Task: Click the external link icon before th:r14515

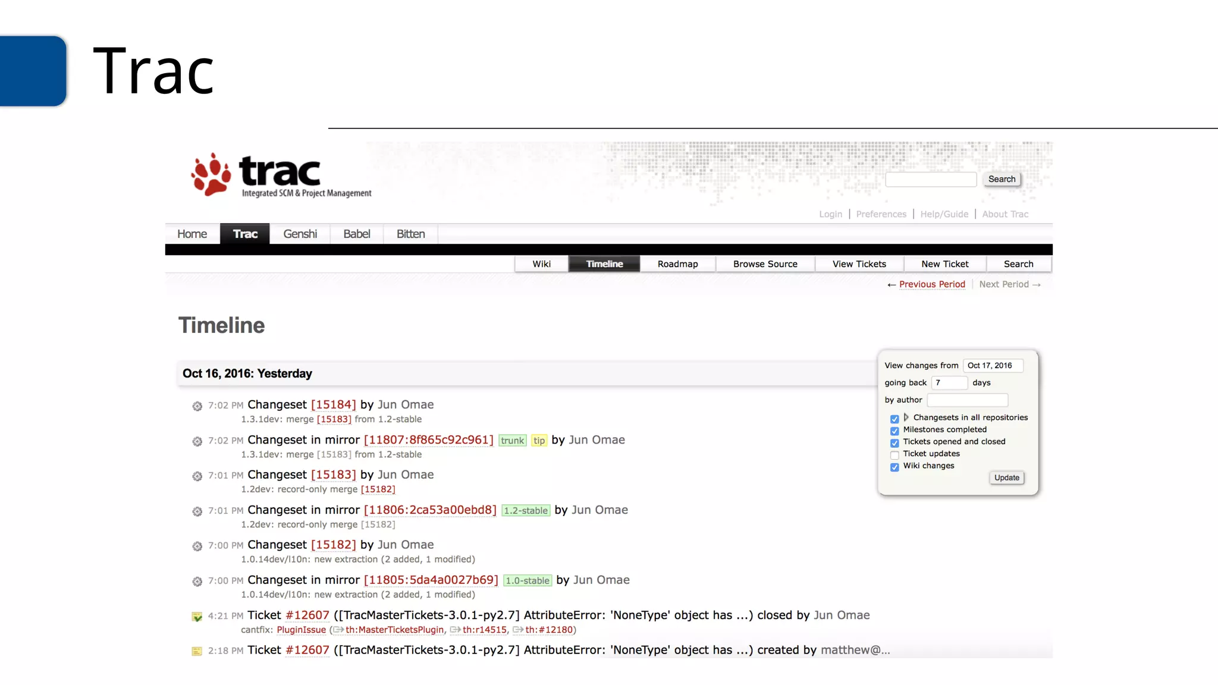Action: [456, 630]
